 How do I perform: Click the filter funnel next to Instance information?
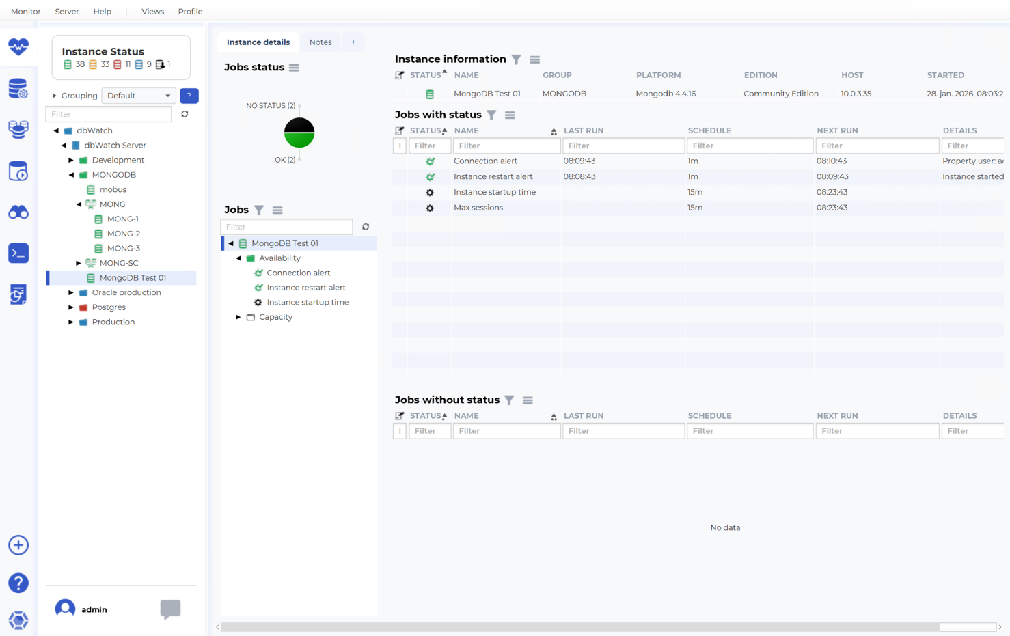tap(517, 59)
